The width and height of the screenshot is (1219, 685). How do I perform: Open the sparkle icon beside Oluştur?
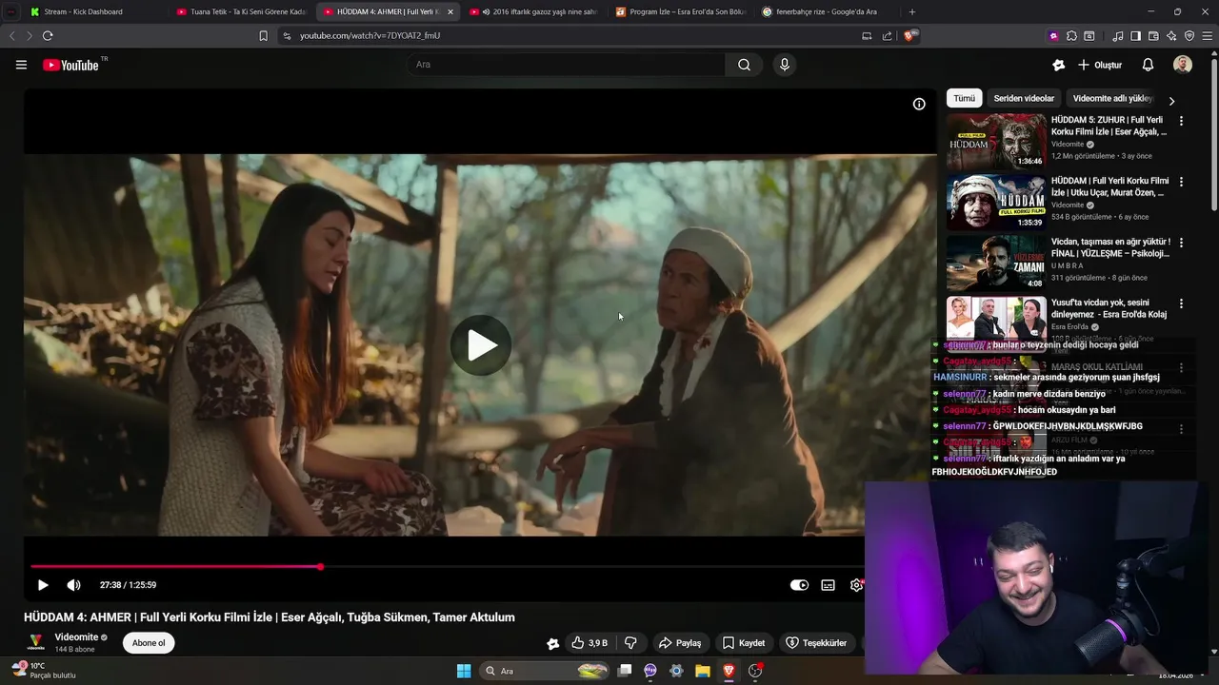[x=1058, y=65]
